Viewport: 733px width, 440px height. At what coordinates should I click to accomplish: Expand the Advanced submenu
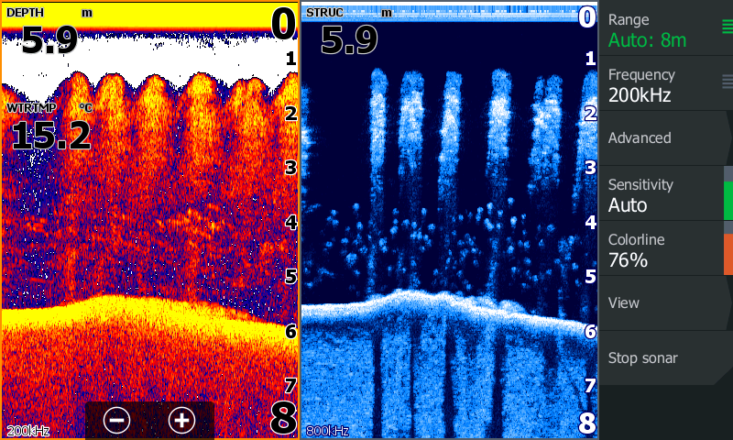click(660, 137)
